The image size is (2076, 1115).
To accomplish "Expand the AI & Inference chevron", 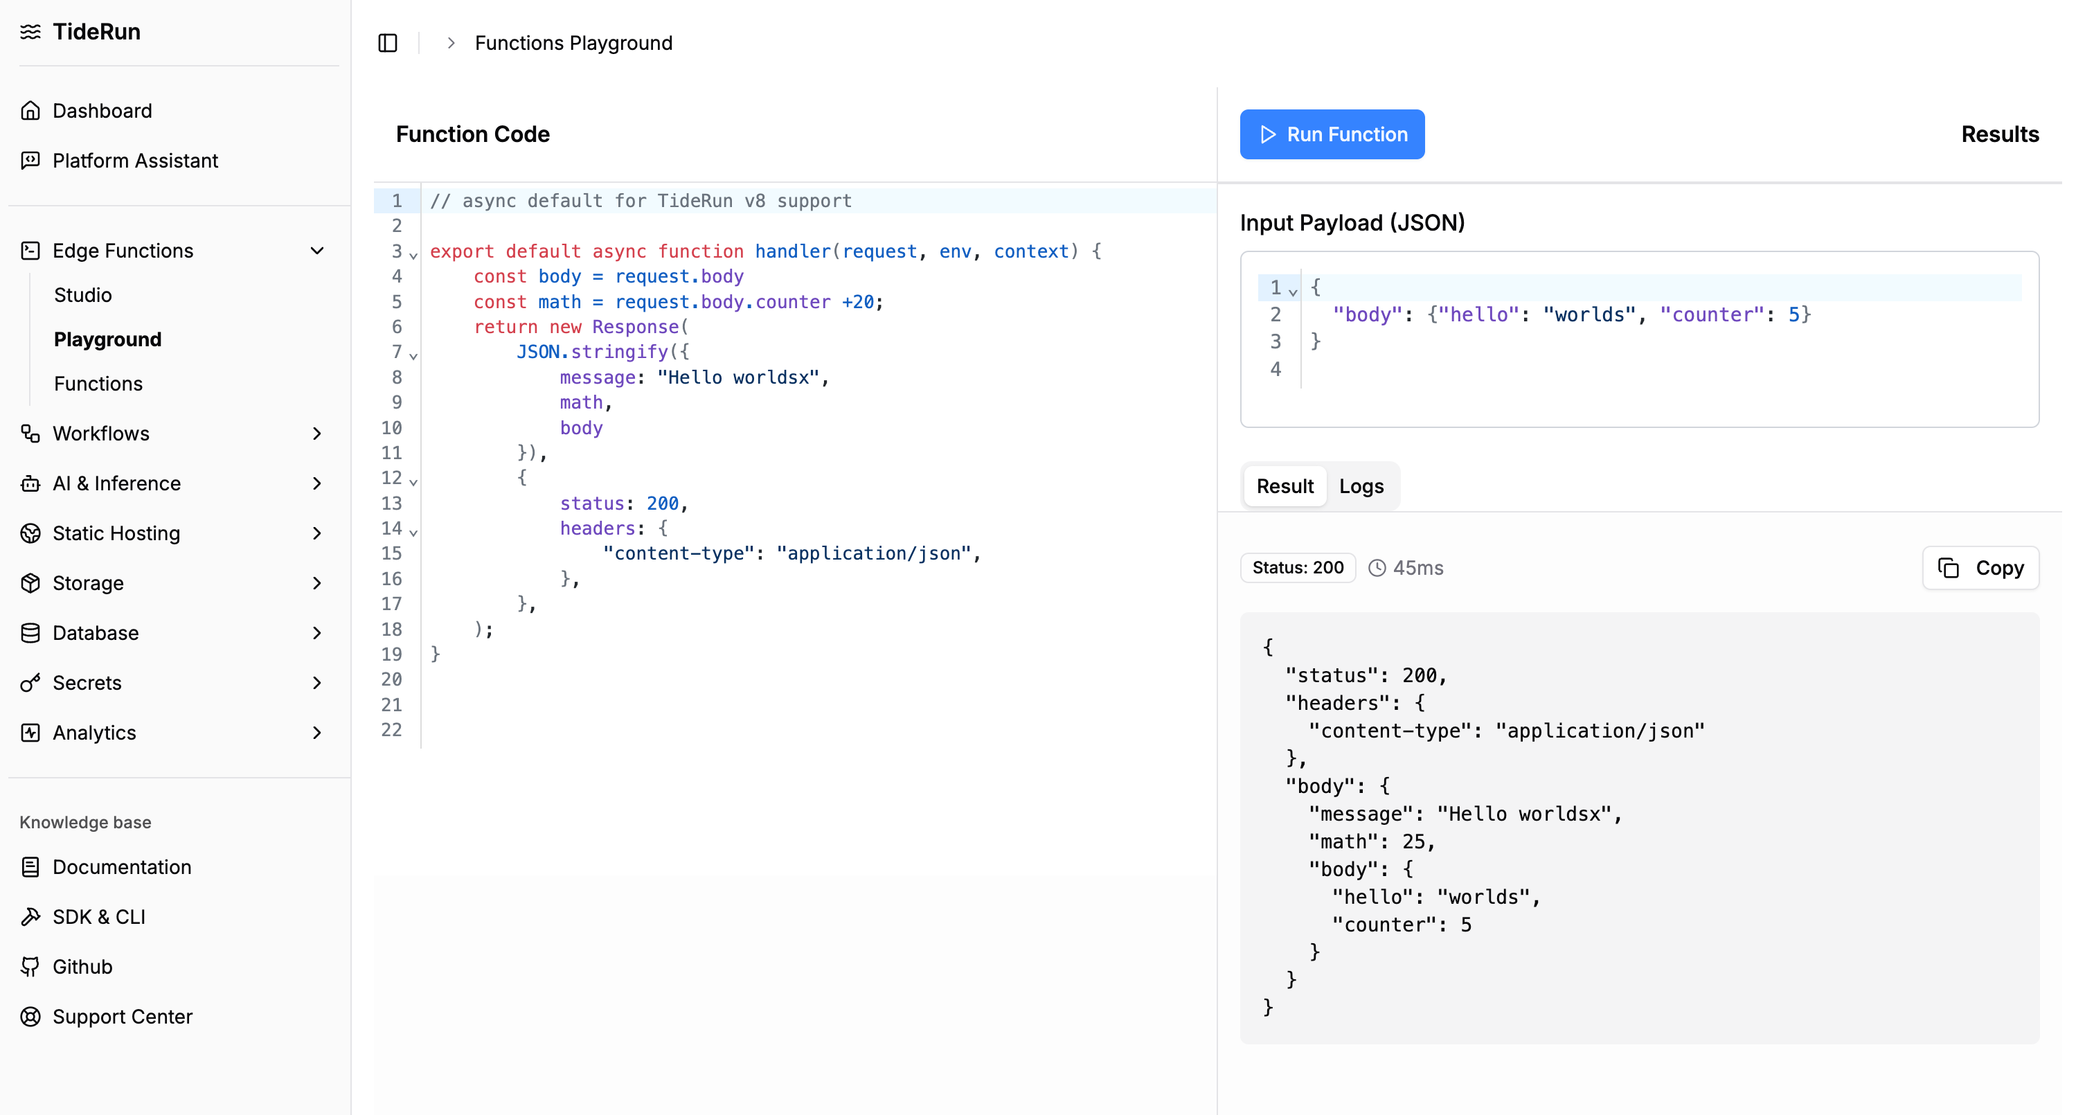I will [316, 483].
